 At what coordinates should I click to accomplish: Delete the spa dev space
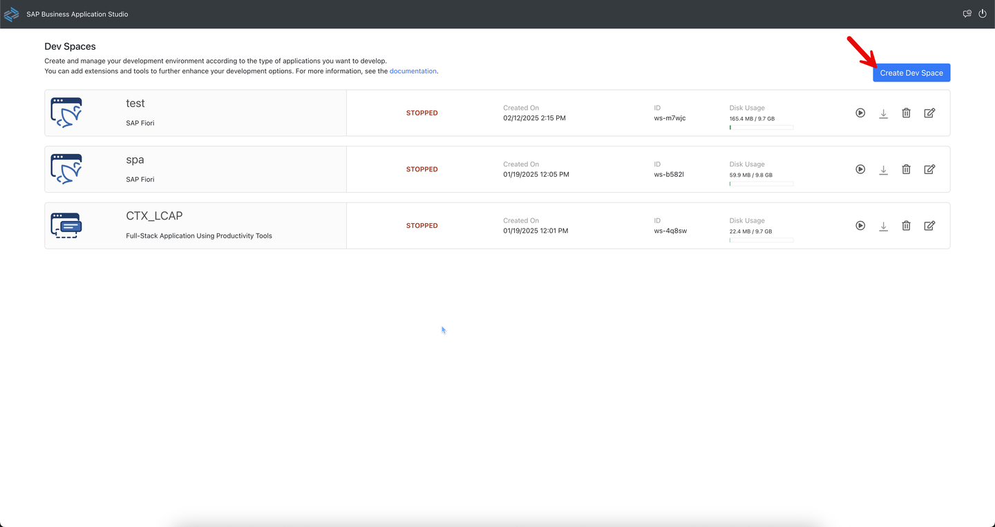point(907,169)
